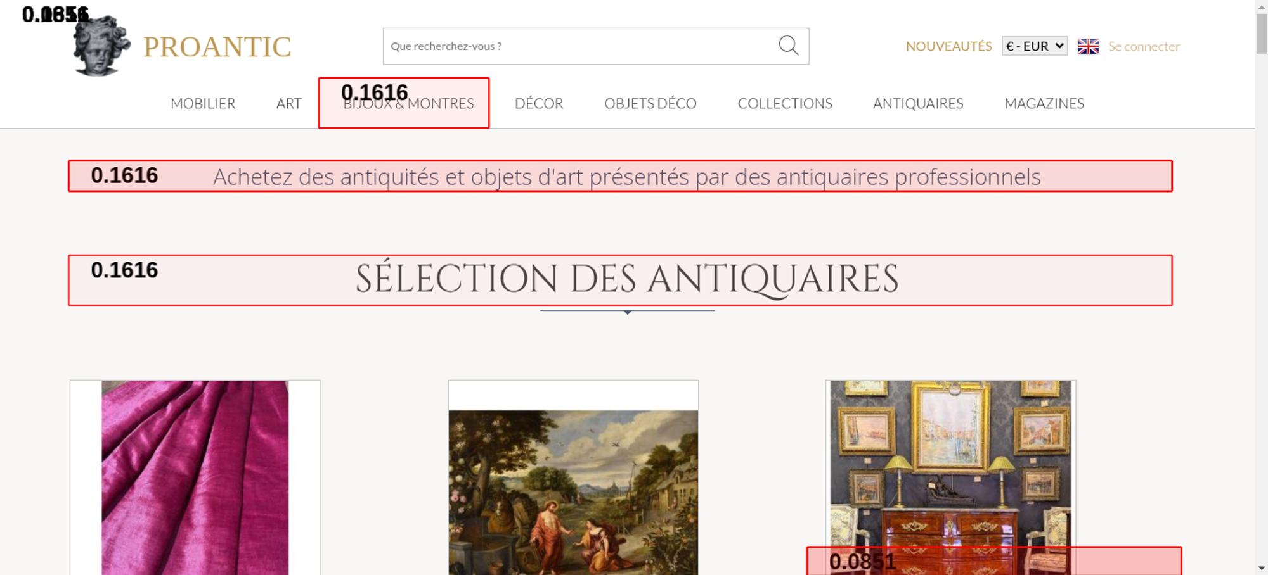Open the Antiquaires menu
Image resolution: width=1268 pixels, height=575 pixels.
[x=917, y=103]
